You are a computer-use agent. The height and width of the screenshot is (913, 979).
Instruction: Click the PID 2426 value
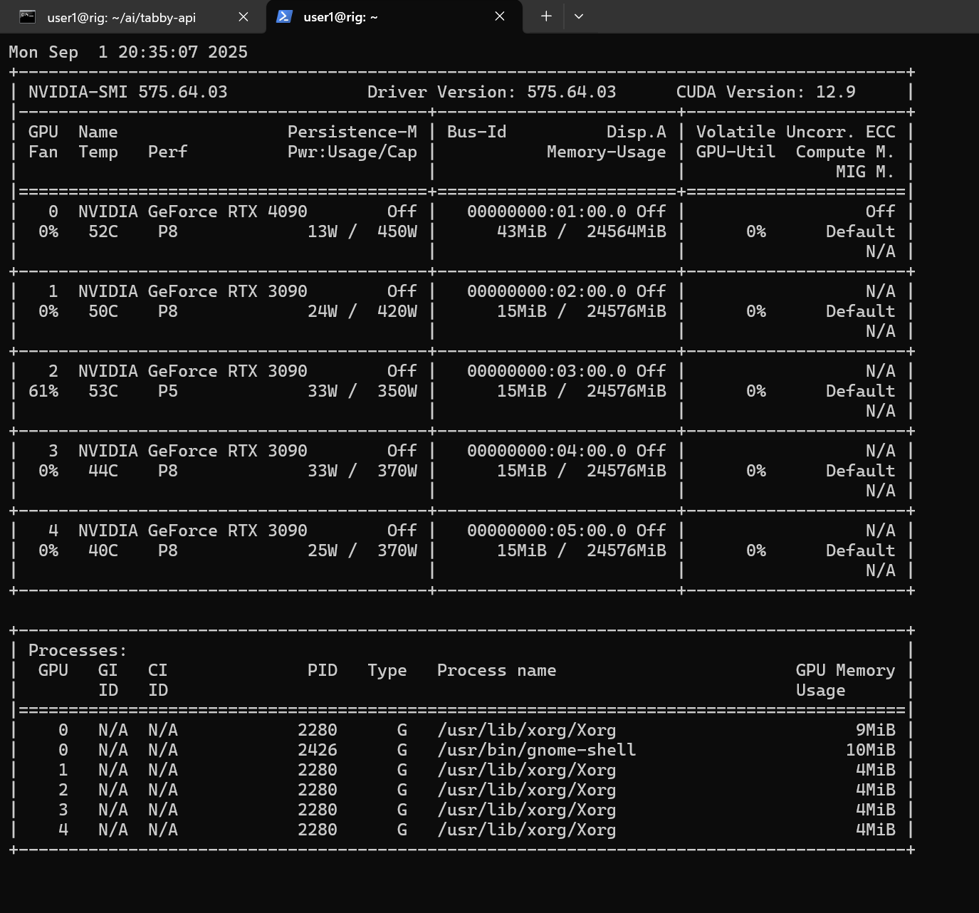click(x=318, y=750)
